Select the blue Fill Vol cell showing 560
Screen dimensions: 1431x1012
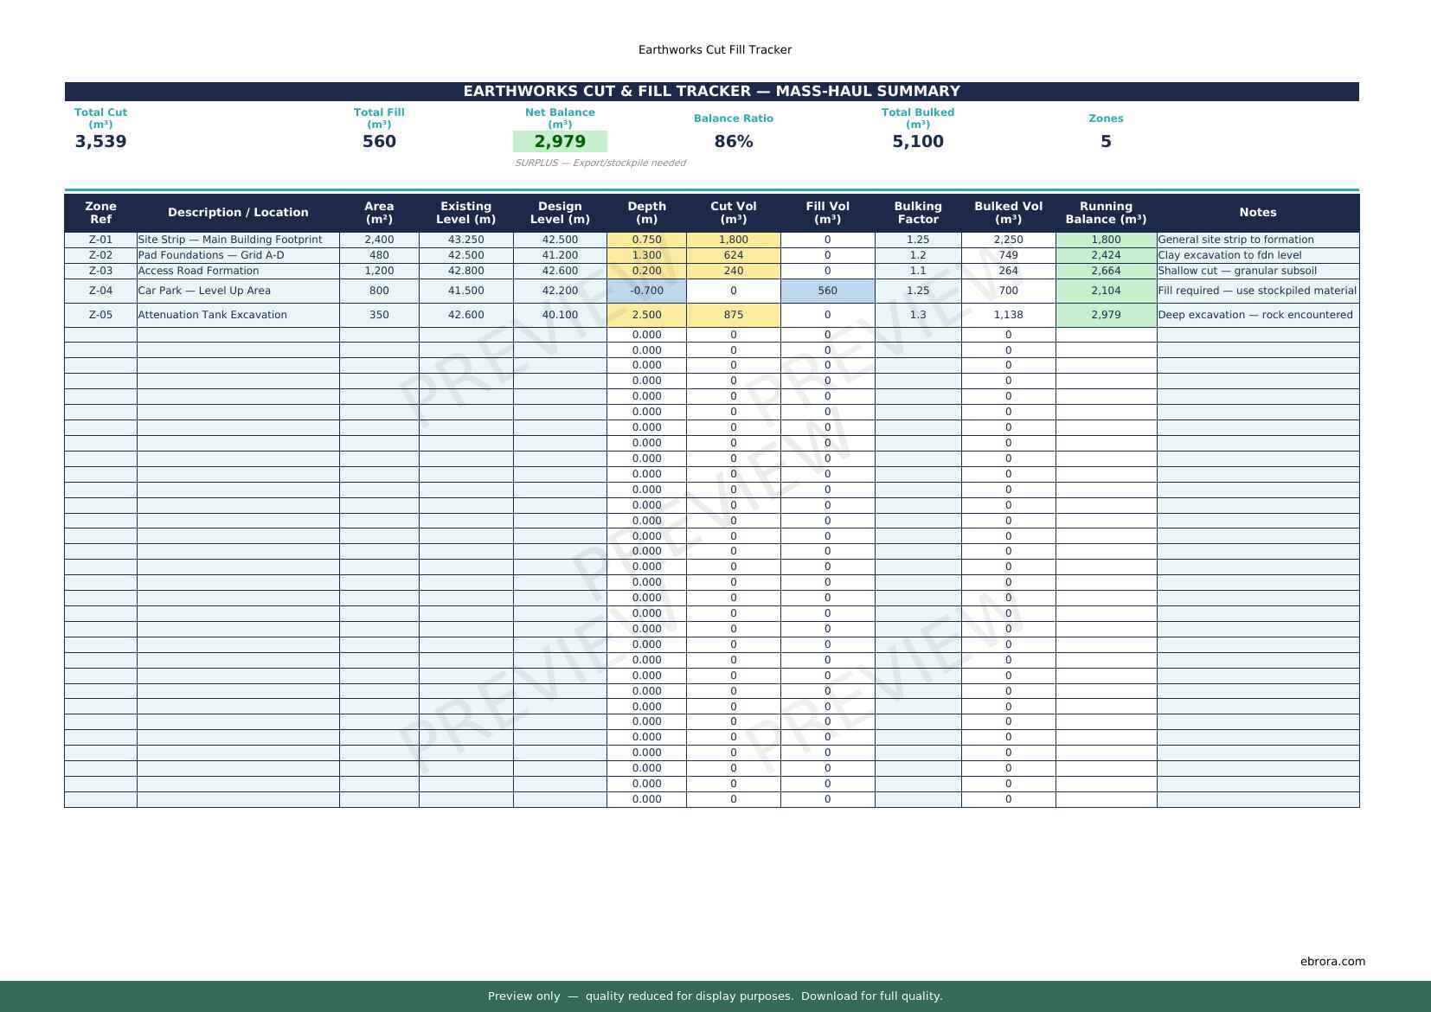tap(827, 291)
